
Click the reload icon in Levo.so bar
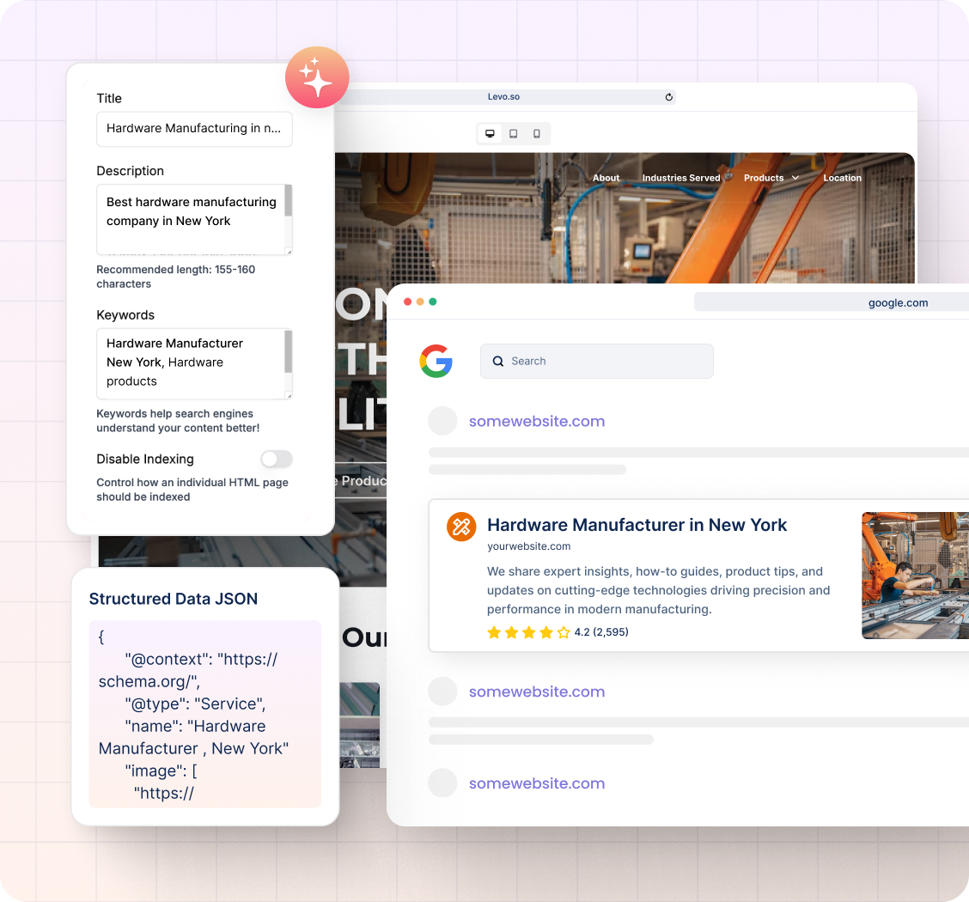tap(669, 97)
